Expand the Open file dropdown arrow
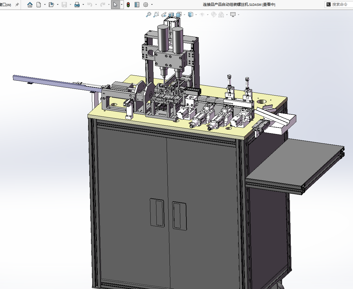Screen dimensions: 353x289 tap(58, 5)
